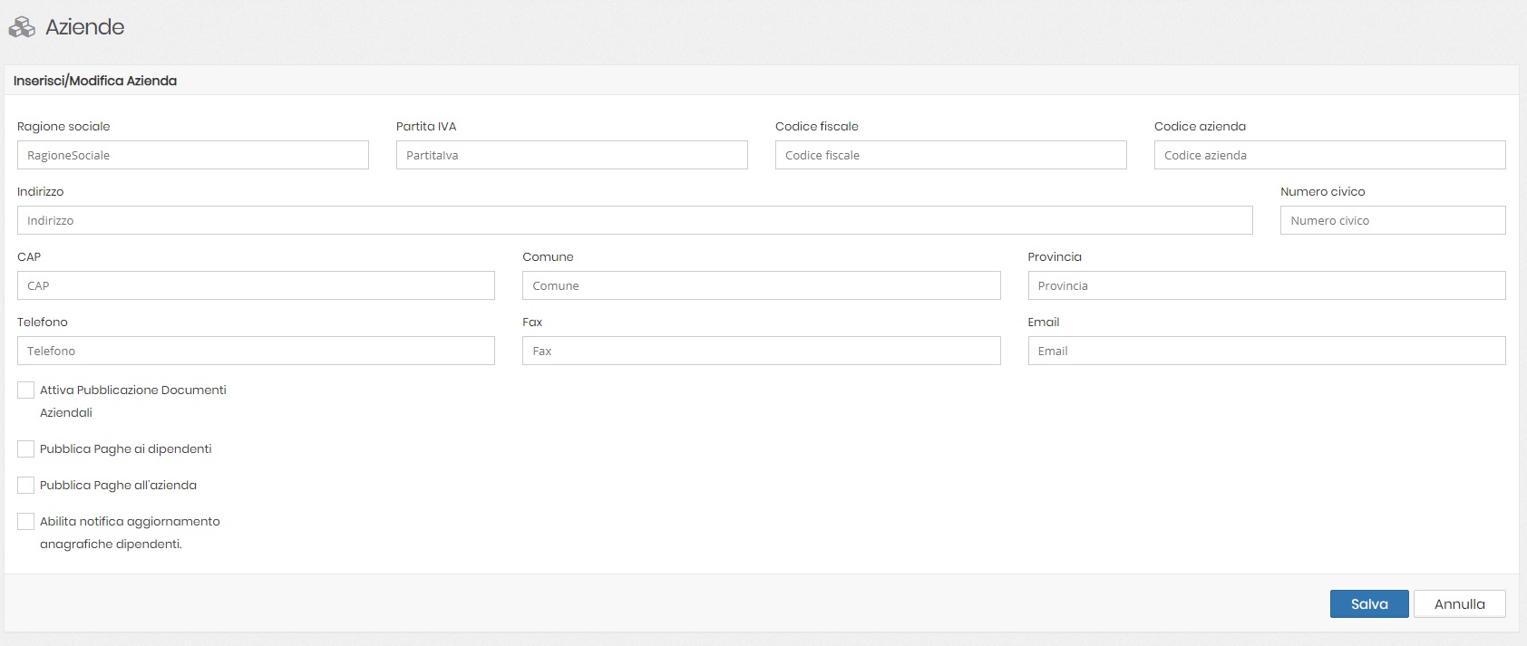Click the Numero civico field
Image resolution: width=1527 pixels, height=646 pixels.
click(x=1392, y=220)
